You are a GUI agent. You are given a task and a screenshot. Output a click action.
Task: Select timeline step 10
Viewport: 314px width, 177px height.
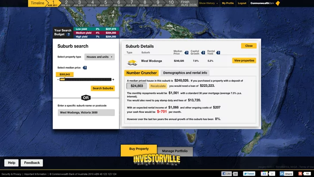click(x=171, y=3)
